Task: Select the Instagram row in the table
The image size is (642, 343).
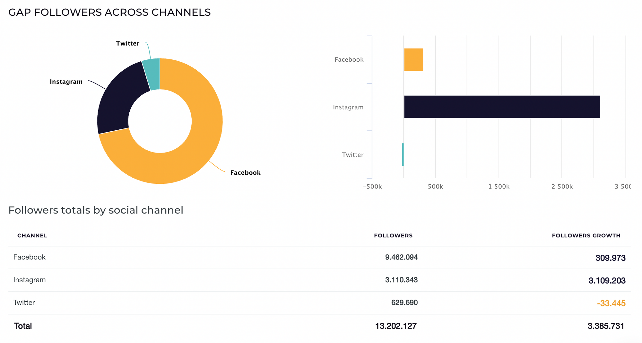Action: click(x=320, y=280)
